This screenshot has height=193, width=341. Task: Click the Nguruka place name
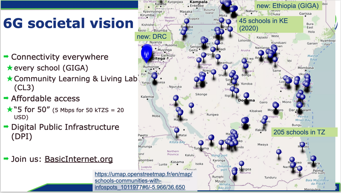coord(175,87)
